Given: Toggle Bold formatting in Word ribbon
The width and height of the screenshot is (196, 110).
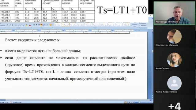Looking at the screenshot, I should pyautogui.click(x=8, y=25).
